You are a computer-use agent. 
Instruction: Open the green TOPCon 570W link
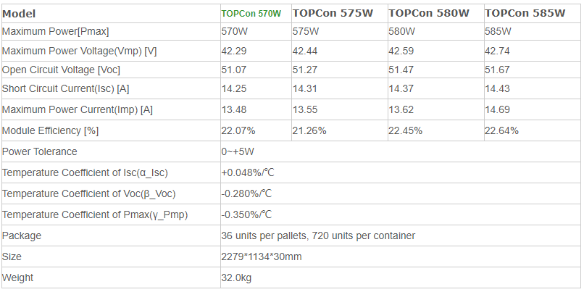point(251,14)
